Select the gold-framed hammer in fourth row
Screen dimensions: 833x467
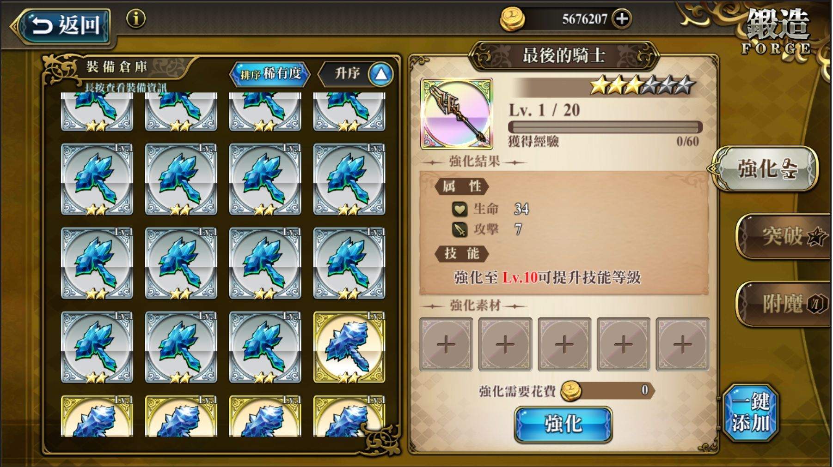coord(349,347)
